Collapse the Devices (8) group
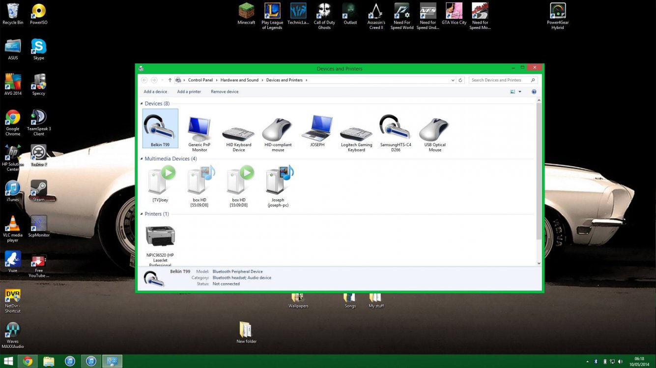This screenshot has height=368, width=656. click(142, 104)
